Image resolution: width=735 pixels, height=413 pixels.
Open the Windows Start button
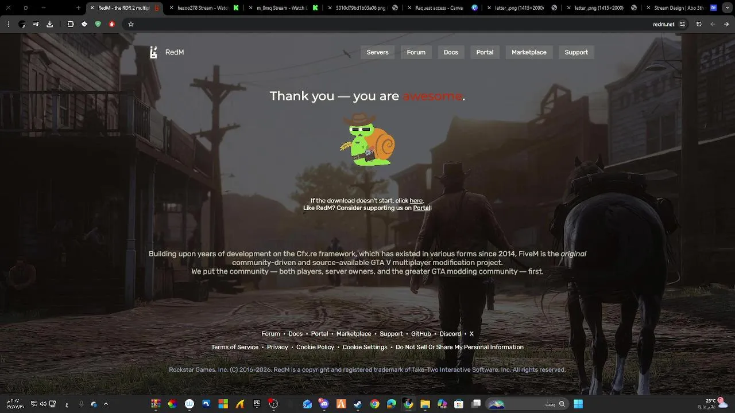578,404
